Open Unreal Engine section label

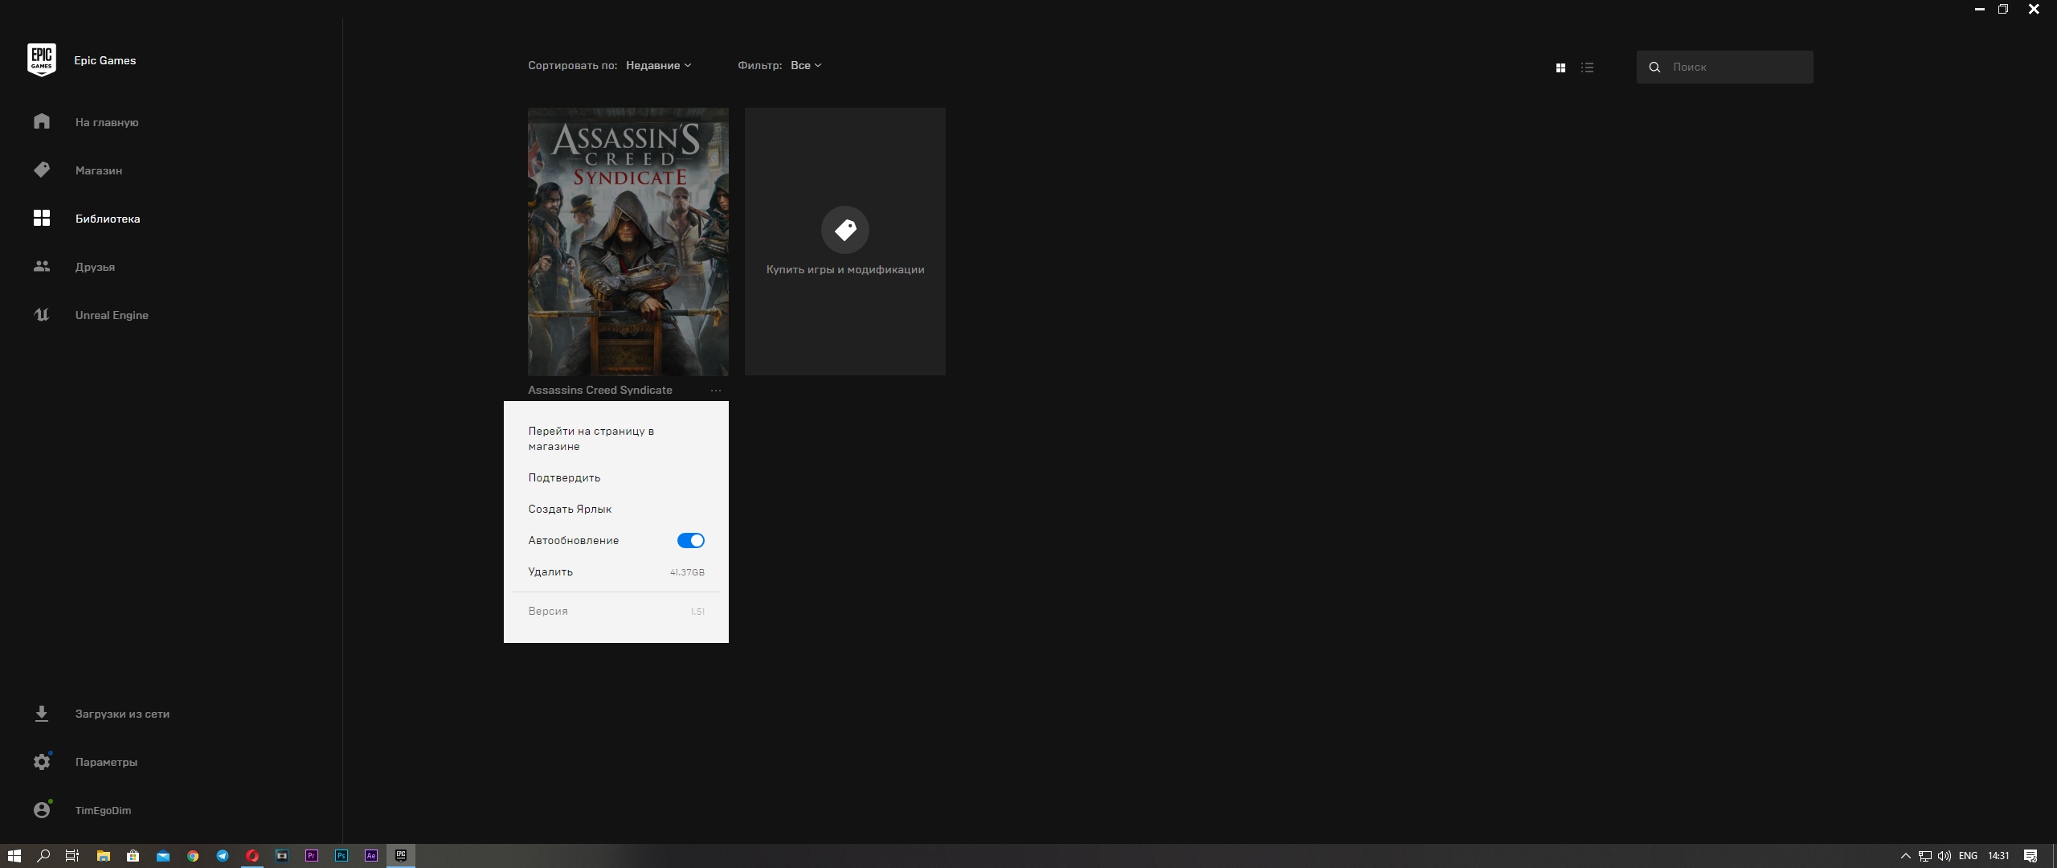(112, 315)
